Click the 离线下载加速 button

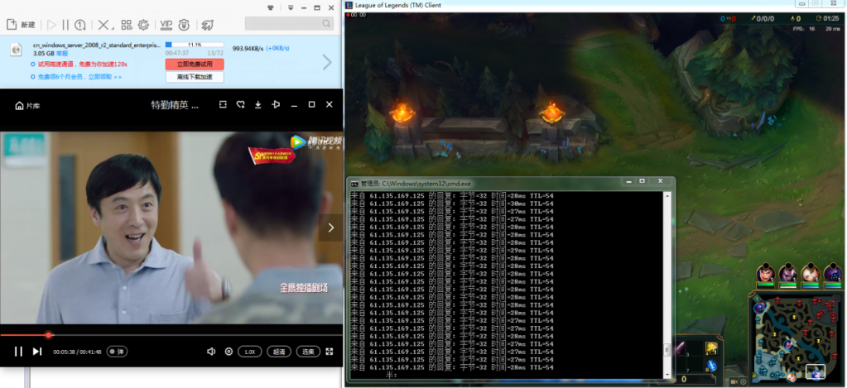pos(195,77)
